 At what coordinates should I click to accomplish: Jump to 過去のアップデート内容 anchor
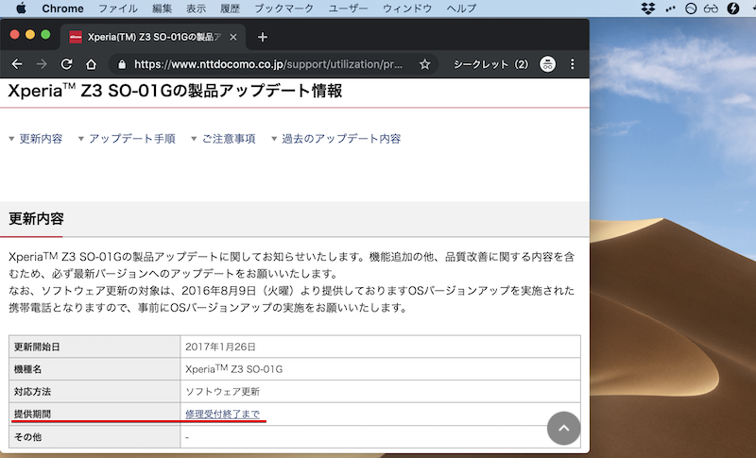click(341, 139)
